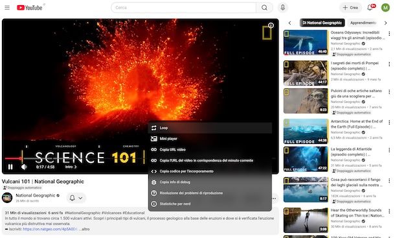Open the on.natgeo.com subscribe link
The width and height of the screenshot is (395, 238).
pyautogui.click(x=50, y=229)
